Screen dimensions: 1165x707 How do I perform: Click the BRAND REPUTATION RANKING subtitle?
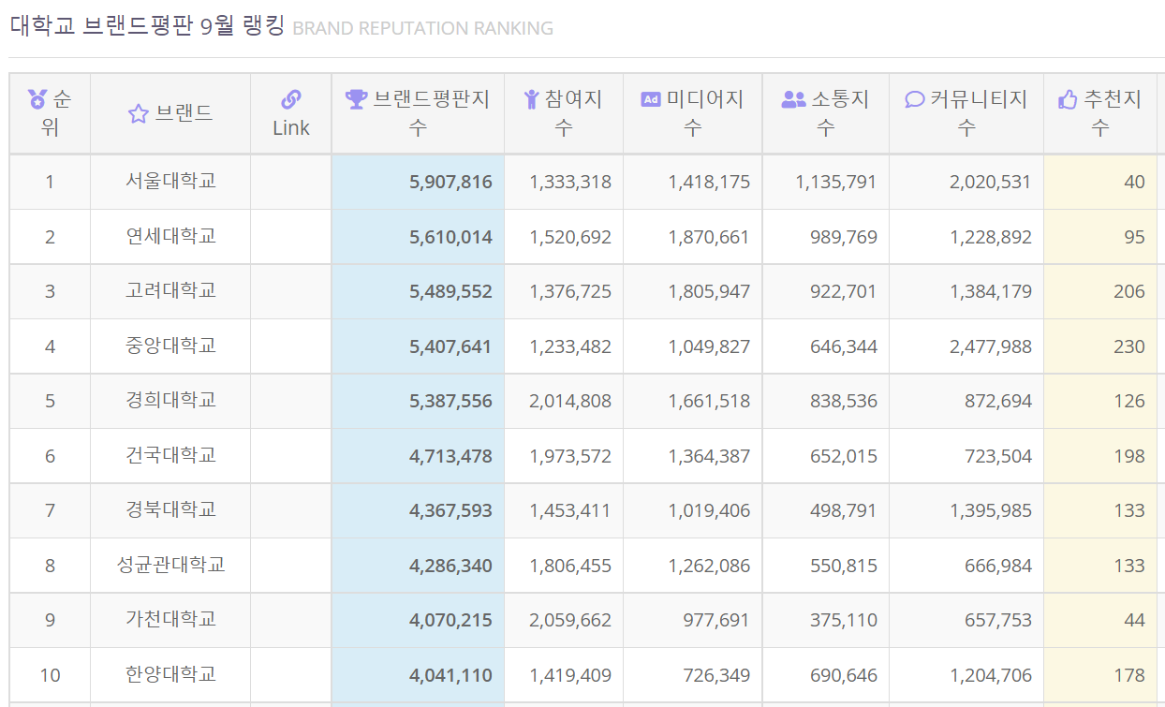(x=423, y=28)
